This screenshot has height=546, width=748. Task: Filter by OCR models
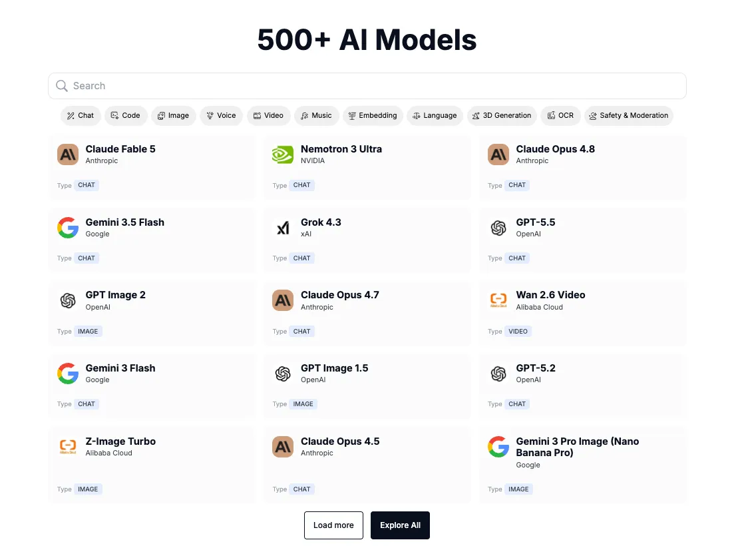pos(560,115)
